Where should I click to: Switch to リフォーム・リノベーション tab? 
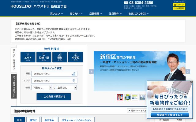coord(77,120)
